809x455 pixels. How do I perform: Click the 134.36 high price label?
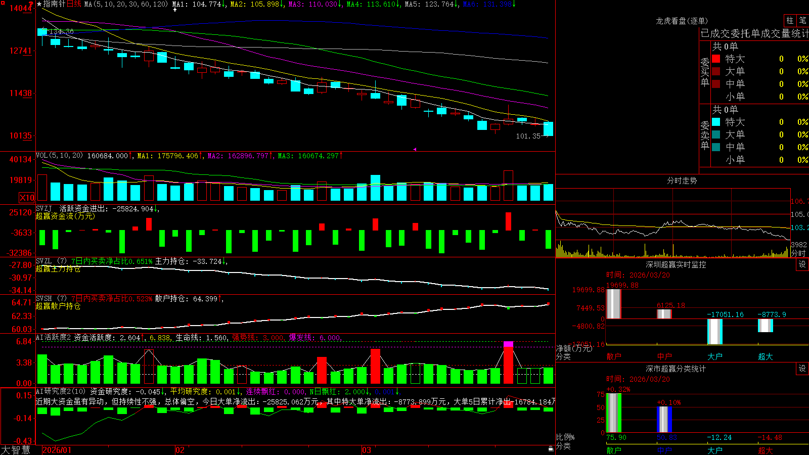[63, 31]
